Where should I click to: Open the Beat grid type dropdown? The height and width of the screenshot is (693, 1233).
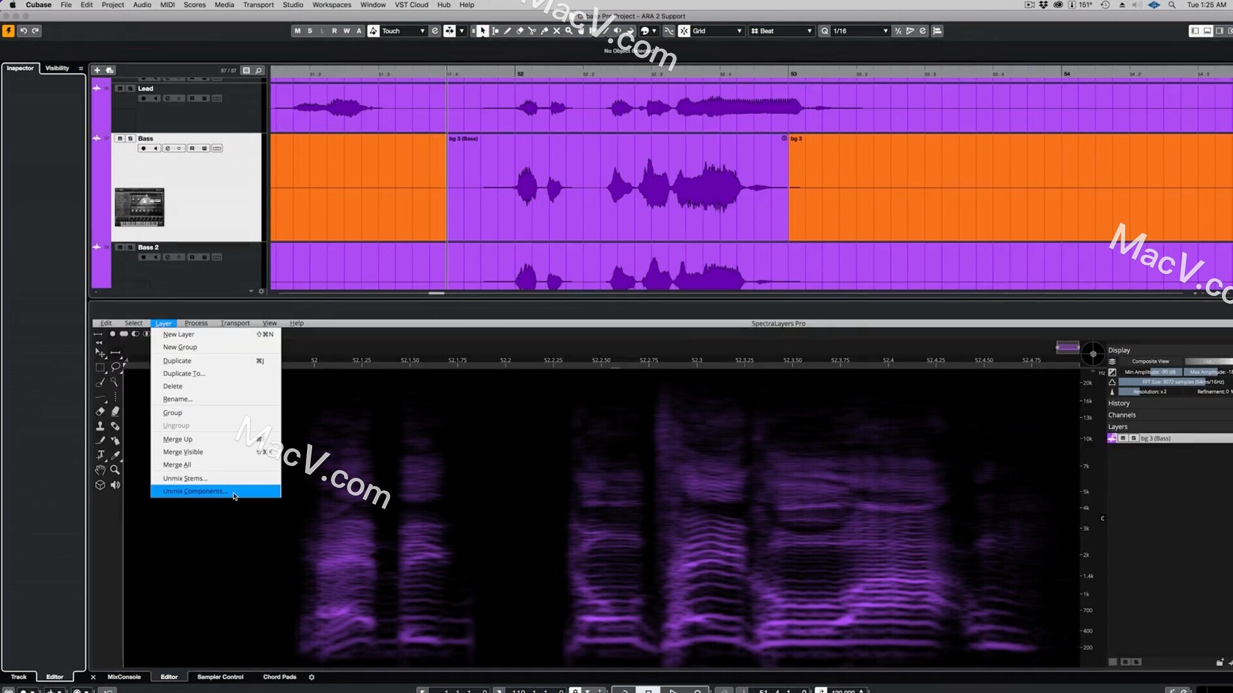(x=782, y=31)
